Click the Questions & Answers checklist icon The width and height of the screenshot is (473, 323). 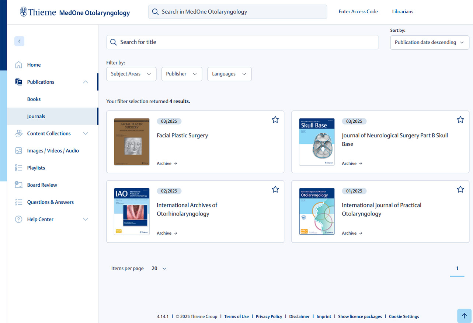click(18, 202)
